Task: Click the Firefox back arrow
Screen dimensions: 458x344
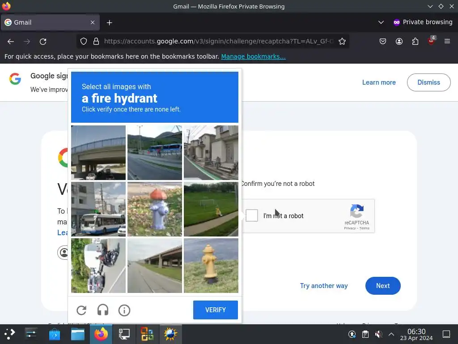Action: tap(11, 42)
